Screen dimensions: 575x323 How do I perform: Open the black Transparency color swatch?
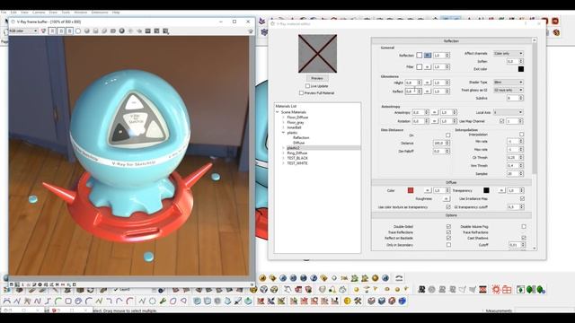[486, 190]
